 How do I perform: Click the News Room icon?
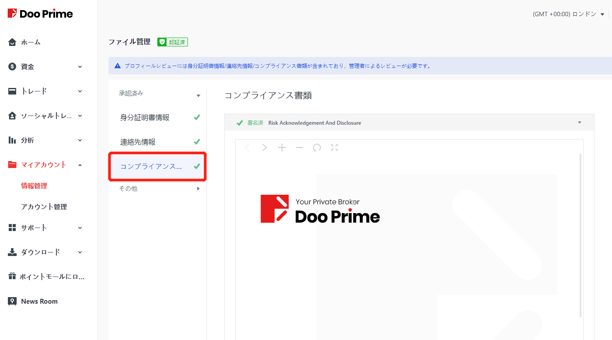tap(12, 301)
